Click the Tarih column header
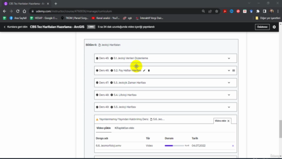Image resolution: width=282 pixels, height=159 pixels. pyautogui.click(x=195, y=138)
